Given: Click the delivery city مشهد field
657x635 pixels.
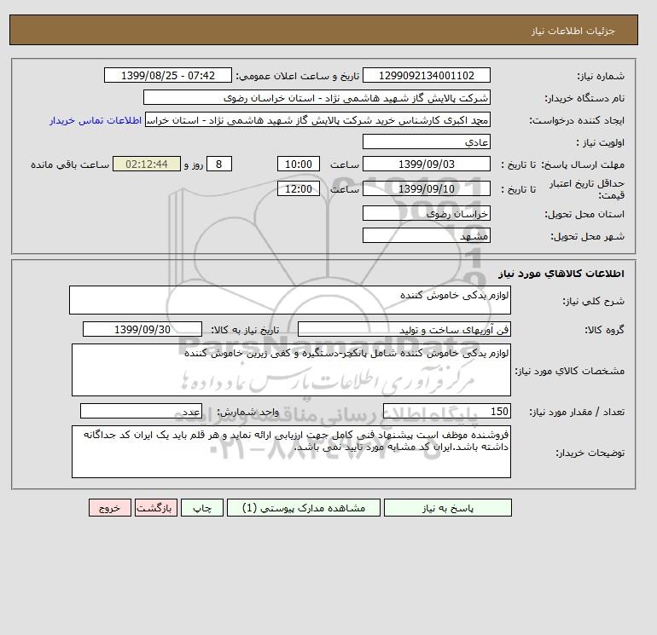Looking at the screenshot, I should [x=426, y=235].
